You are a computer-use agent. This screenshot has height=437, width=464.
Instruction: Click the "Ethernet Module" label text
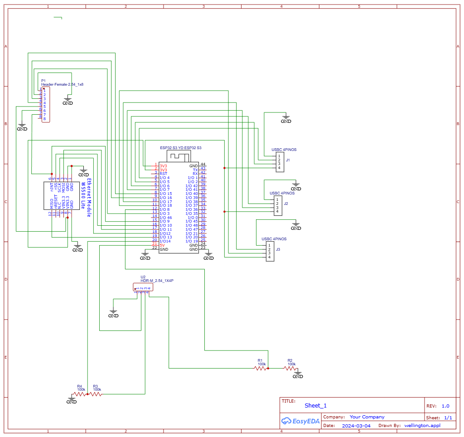89,198
